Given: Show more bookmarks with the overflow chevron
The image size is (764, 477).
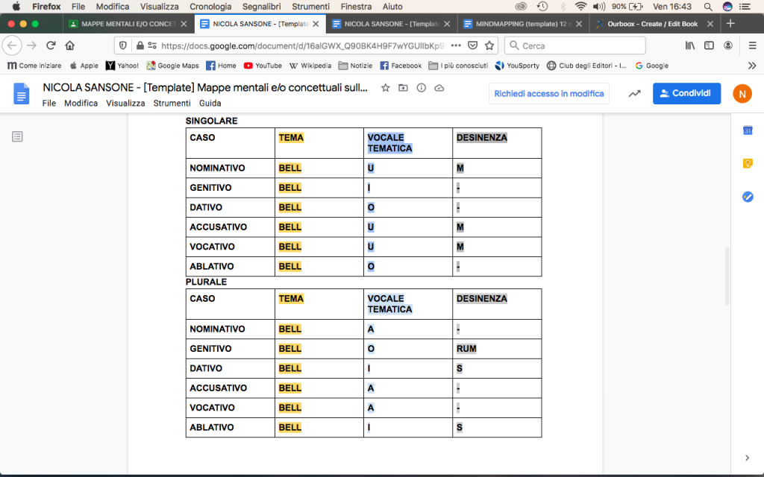Looking at the screenshot, I should click(x=754, y=66).
